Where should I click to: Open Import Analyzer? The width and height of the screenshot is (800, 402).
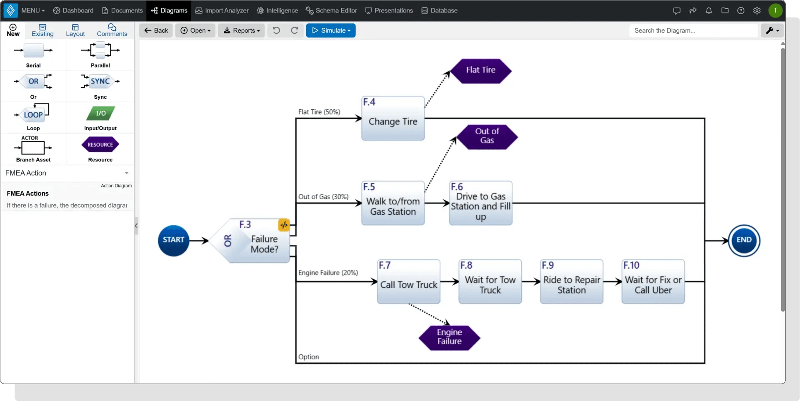pyautogui.click(x=222, y=10)
